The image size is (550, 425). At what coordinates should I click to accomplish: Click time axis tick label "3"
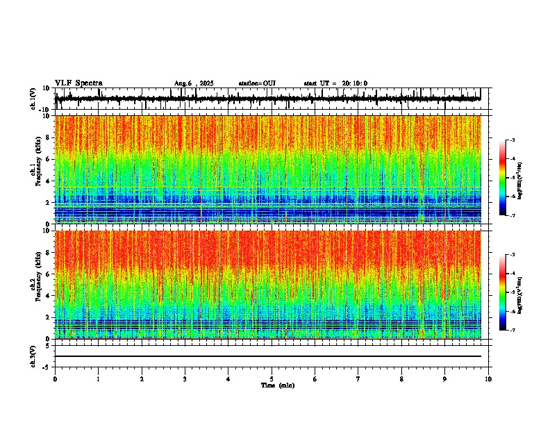(x=185, y=379)
